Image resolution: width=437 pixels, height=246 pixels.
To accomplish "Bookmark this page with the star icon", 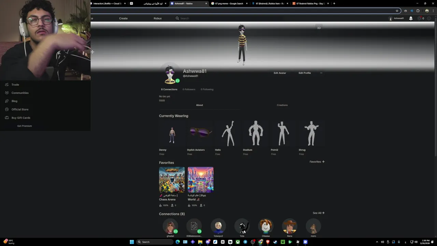I will pyautogui.click(x=397, y=11).
